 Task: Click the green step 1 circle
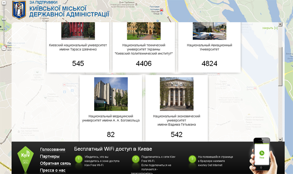click(x=79, y=159)
